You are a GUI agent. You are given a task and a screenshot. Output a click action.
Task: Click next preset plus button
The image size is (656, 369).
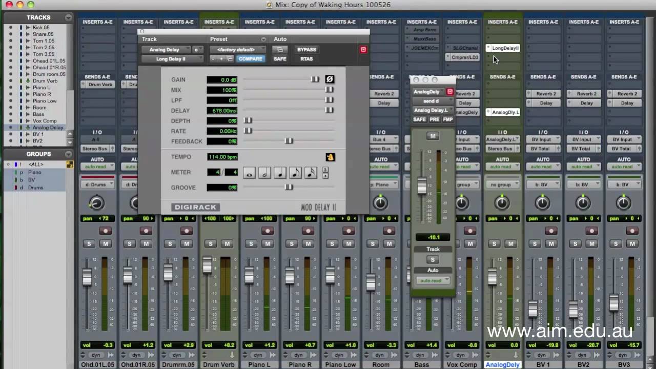pos(221,59)
